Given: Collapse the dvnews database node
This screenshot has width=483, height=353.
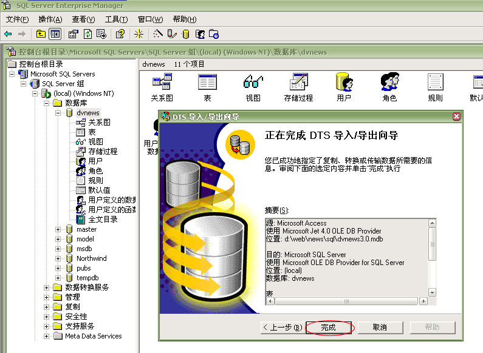Looking at the screenshot, I should [x=58, y=113].
